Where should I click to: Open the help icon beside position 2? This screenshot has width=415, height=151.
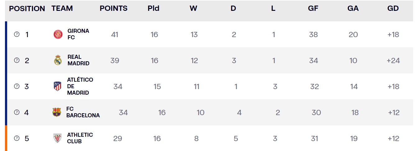click(17, 60)
